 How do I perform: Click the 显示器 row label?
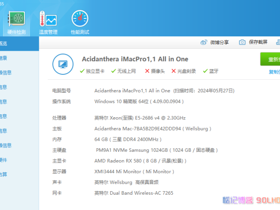click(x=59, y=171)
